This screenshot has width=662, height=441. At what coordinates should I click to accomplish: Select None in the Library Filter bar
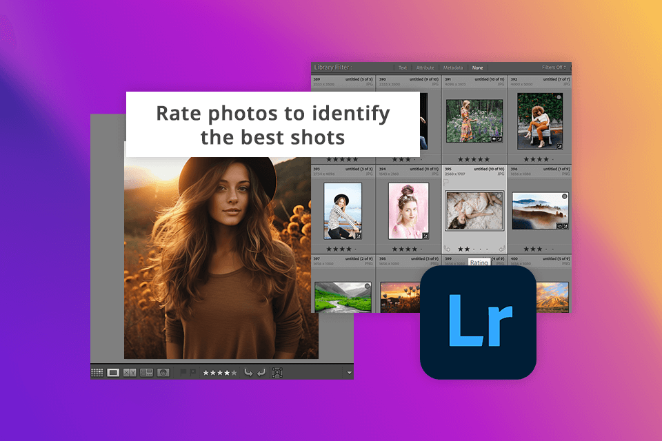pyautogui.click(x=477, y=68)
